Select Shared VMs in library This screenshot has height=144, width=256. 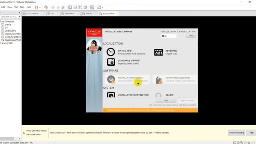[7, 43]
